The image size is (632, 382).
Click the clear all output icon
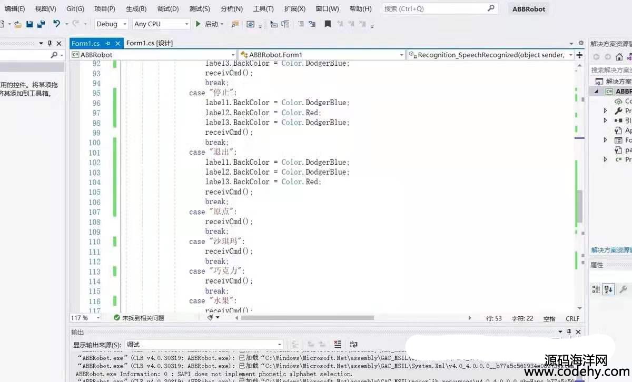[338, 344]
